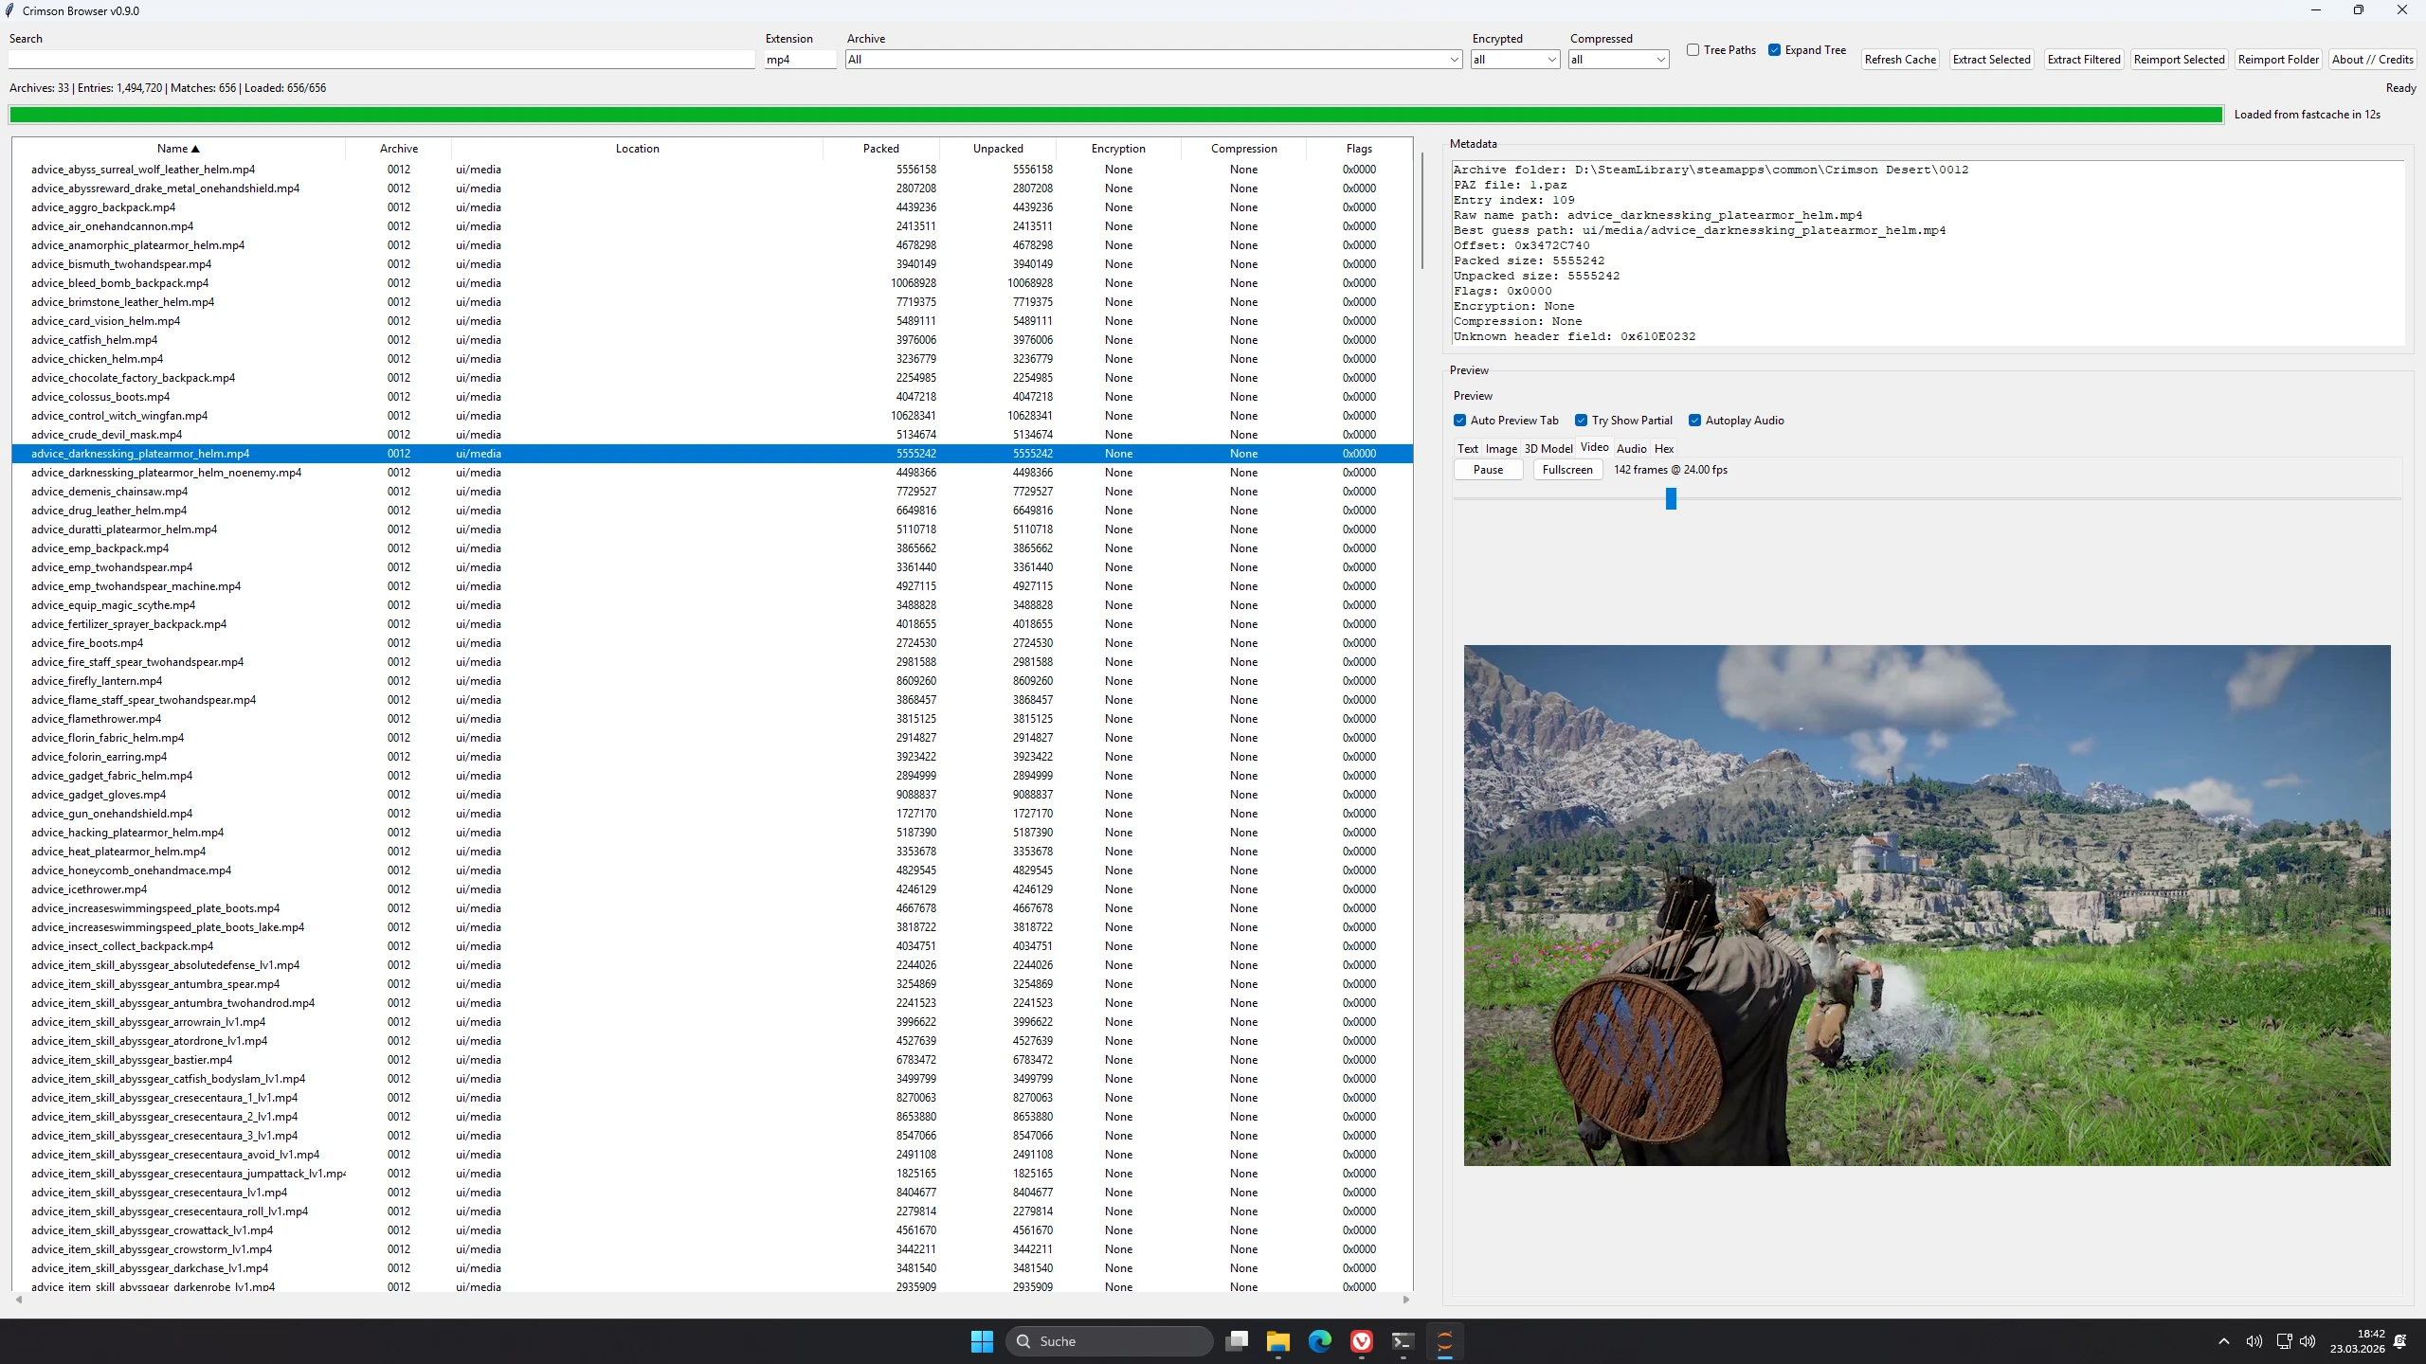Screen dimensions: 2426x1364
Task: Select advice_abyss_surreal_wolf_leather_helm.mp4 row
Action: click(712, 170)
